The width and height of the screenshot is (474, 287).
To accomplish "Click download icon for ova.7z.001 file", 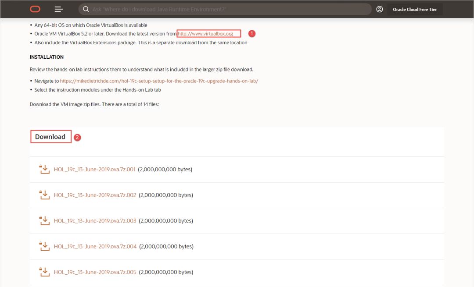I will pos(44,169).
